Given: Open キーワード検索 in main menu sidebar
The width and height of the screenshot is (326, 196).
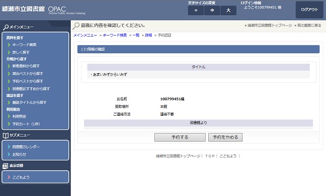Looking at the screenshot, I should pos(24,45).
